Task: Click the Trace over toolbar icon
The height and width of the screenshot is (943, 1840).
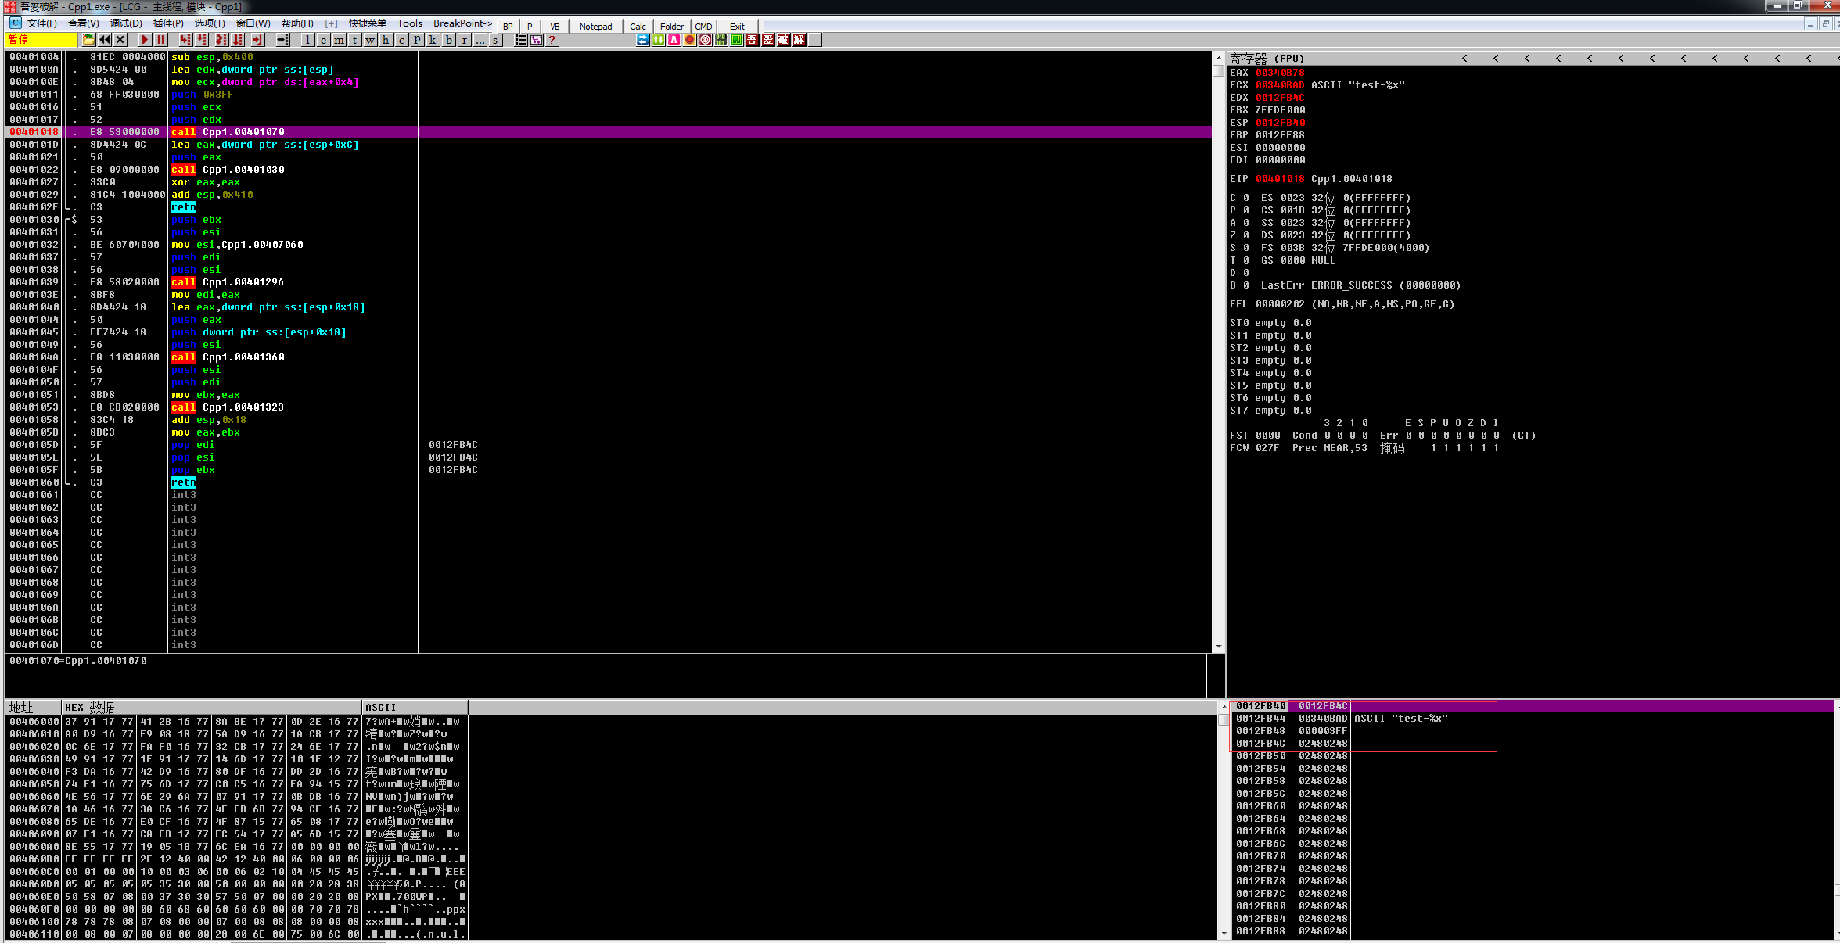Action: coord(239,40)
